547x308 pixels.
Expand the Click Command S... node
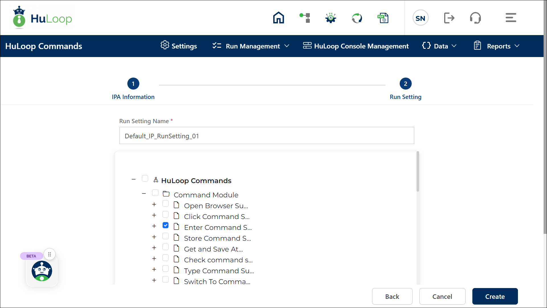(154, 215)
